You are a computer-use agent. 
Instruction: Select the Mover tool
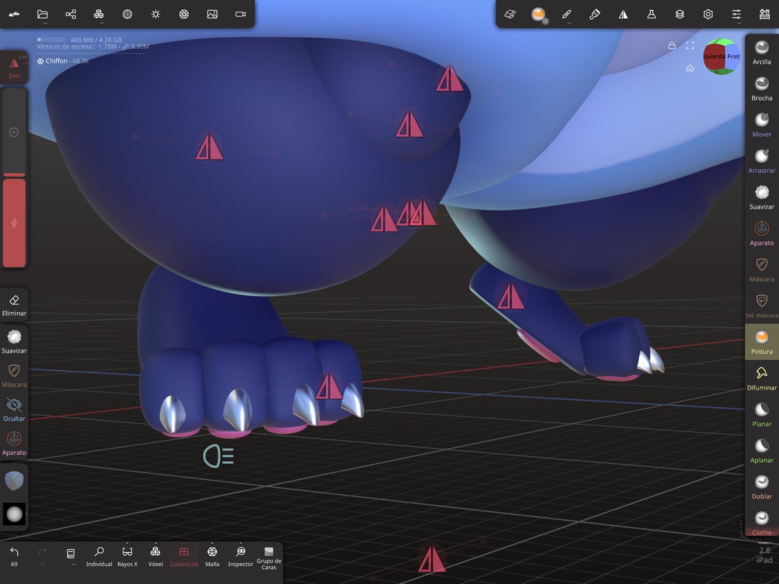[762, 124]
